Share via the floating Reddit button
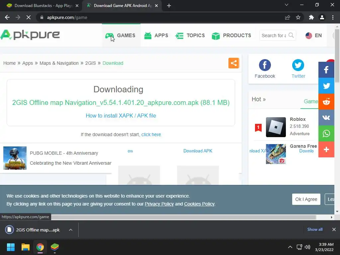Image resolution: width=340 pixels, height=255 pixels. tap(326, 102)
